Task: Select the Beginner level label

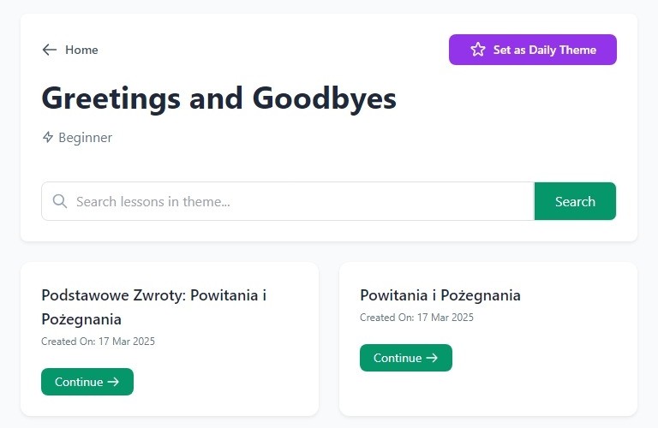Action: [85, 137]
